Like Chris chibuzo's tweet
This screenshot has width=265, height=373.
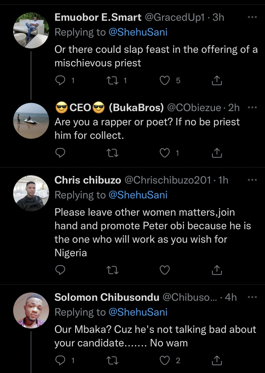(164, 270)
